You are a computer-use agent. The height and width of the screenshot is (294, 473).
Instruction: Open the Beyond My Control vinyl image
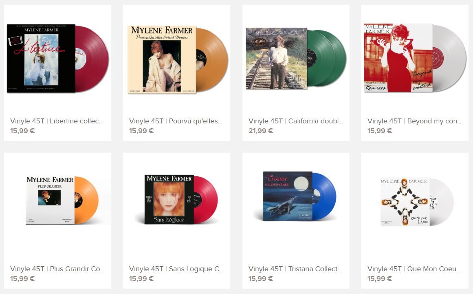(x=415, y=58)
